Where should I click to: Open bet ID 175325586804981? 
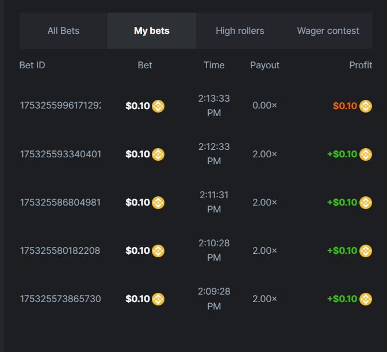(60, 203)
